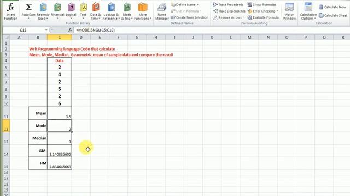Select row 12 header
The height and width of the screenshot is (196, 350).
point(6,126)
